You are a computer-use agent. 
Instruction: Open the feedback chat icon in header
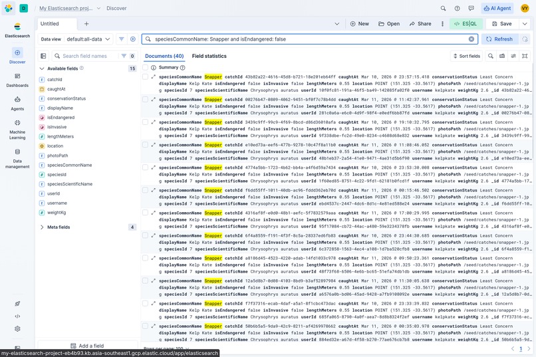(471, 8)
